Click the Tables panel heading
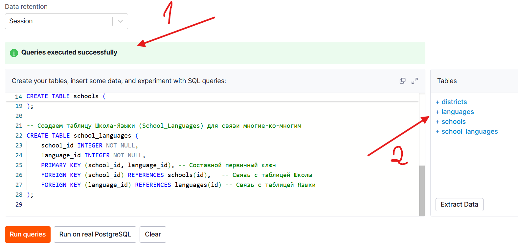Screen dimensions: 518x247 click(447, 81)
